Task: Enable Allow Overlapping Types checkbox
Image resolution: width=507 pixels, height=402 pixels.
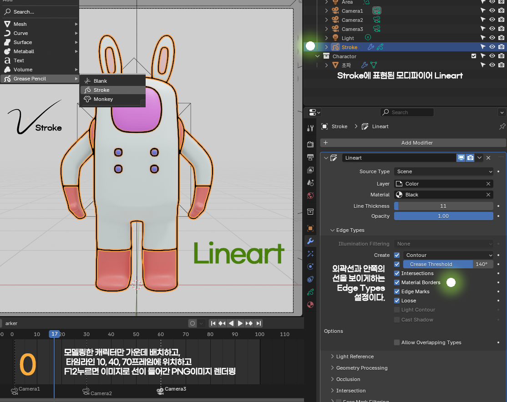Action: (397, 342)
